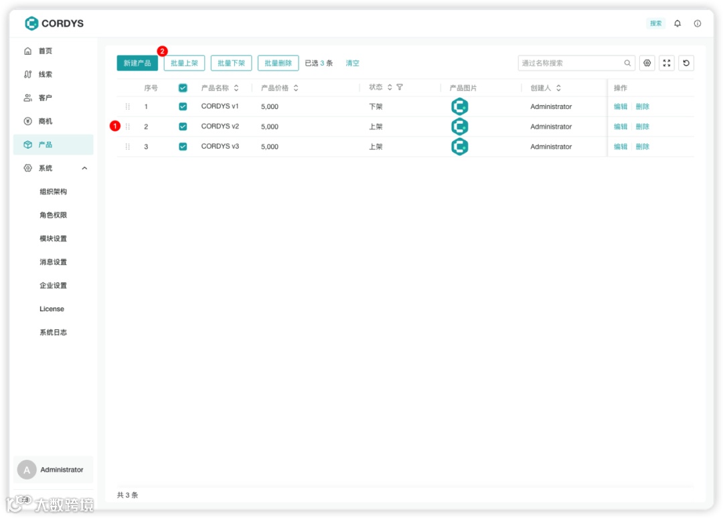This screenshot has height=518, width=723.
Task: Edit the CORDYS v3 product
Action: pyautogui.click(x=621, y=147)
